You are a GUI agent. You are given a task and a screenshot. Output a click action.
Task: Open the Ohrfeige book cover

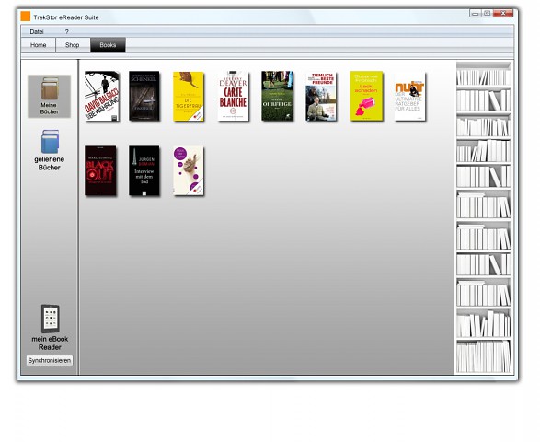click(x=277, y=96)
